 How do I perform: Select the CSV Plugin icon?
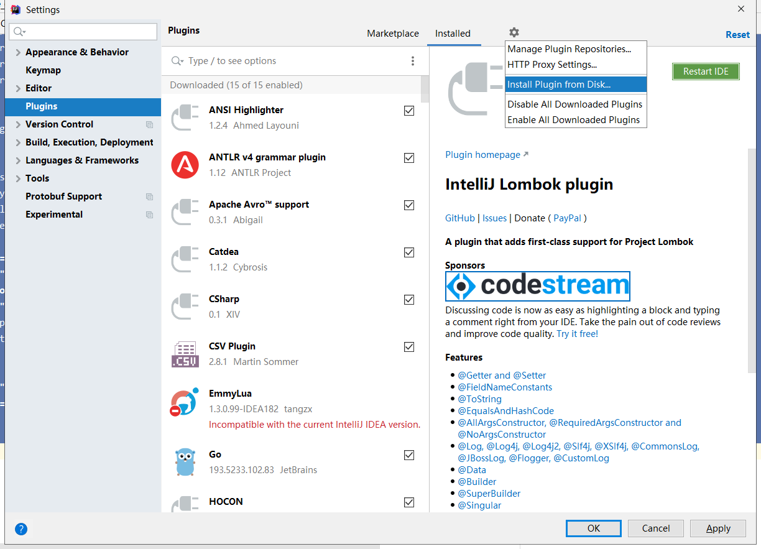click(x=185, y=354)
